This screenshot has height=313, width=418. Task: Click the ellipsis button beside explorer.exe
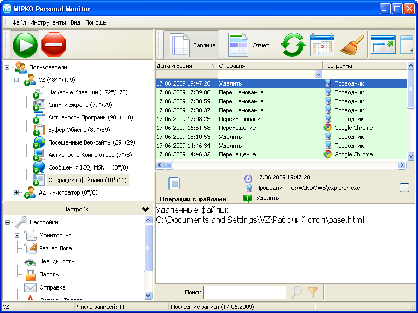(404, 188)
